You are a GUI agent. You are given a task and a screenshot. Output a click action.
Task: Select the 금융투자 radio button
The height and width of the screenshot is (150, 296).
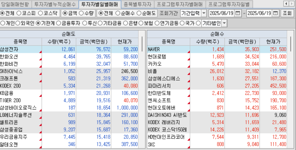click(59, 23)
